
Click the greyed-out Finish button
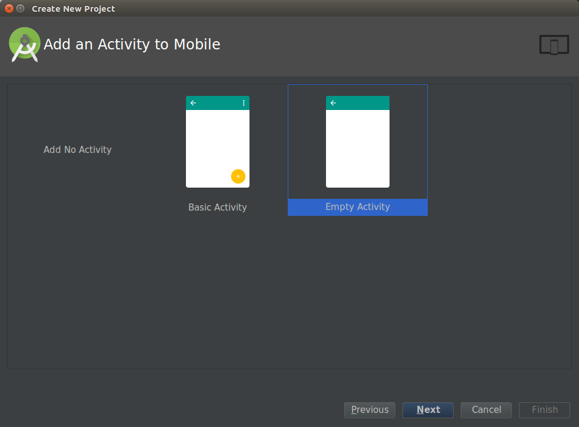pyautogui.click(x=544, y=410)
